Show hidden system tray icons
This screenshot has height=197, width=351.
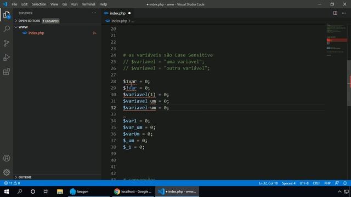point(339,192)
